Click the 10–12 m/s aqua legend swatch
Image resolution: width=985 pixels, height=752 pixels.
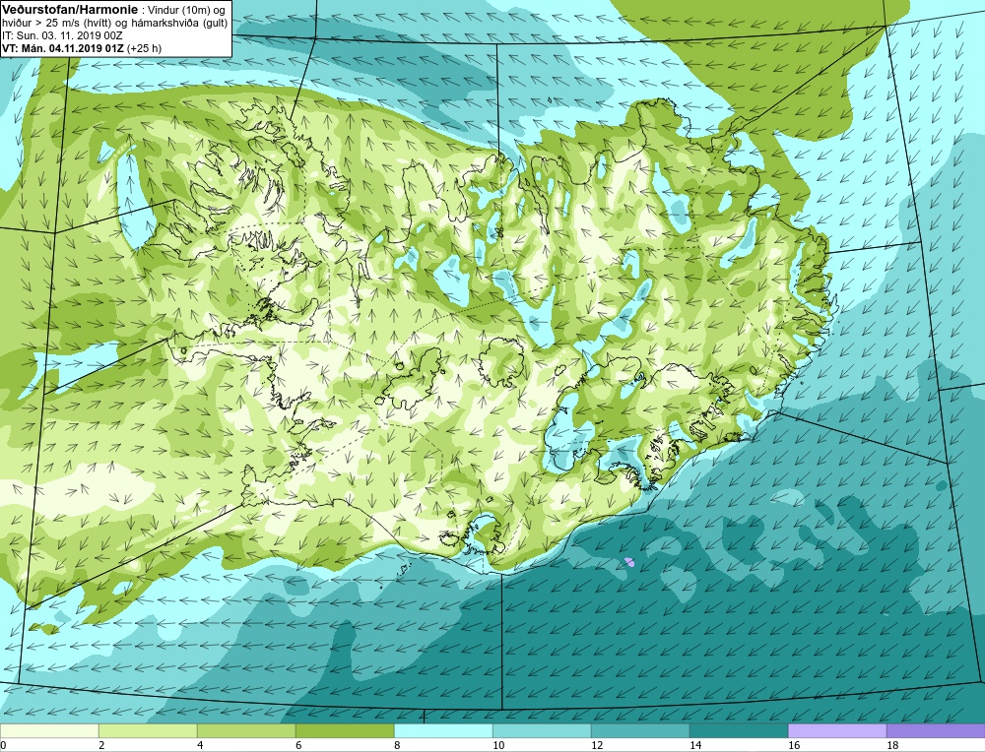[x=542, y=730]
